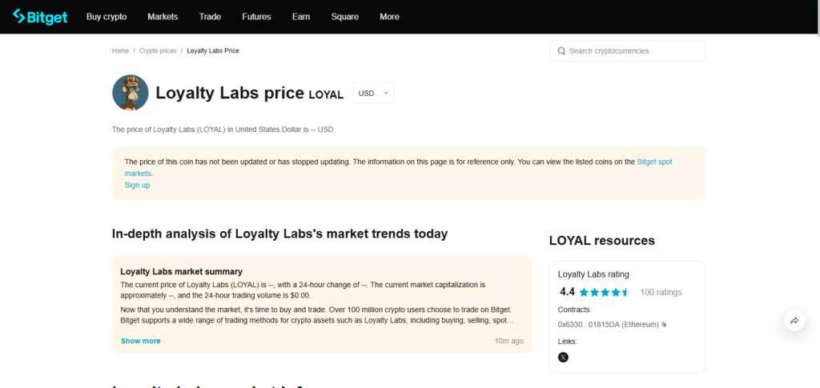The height and width of the screenshot is (388, 820).
Task: Click the floating share arrow button
Action: click(794, 321)
